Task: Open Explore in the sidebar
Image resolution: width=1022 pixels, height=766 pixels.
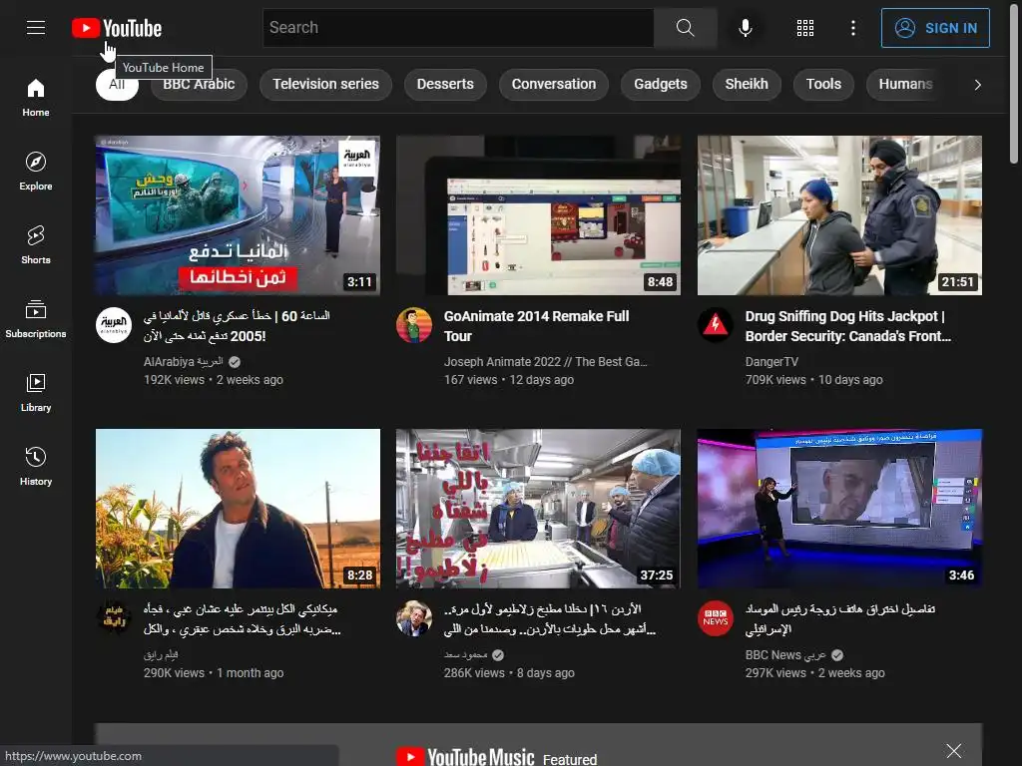Action: point(36,172)
